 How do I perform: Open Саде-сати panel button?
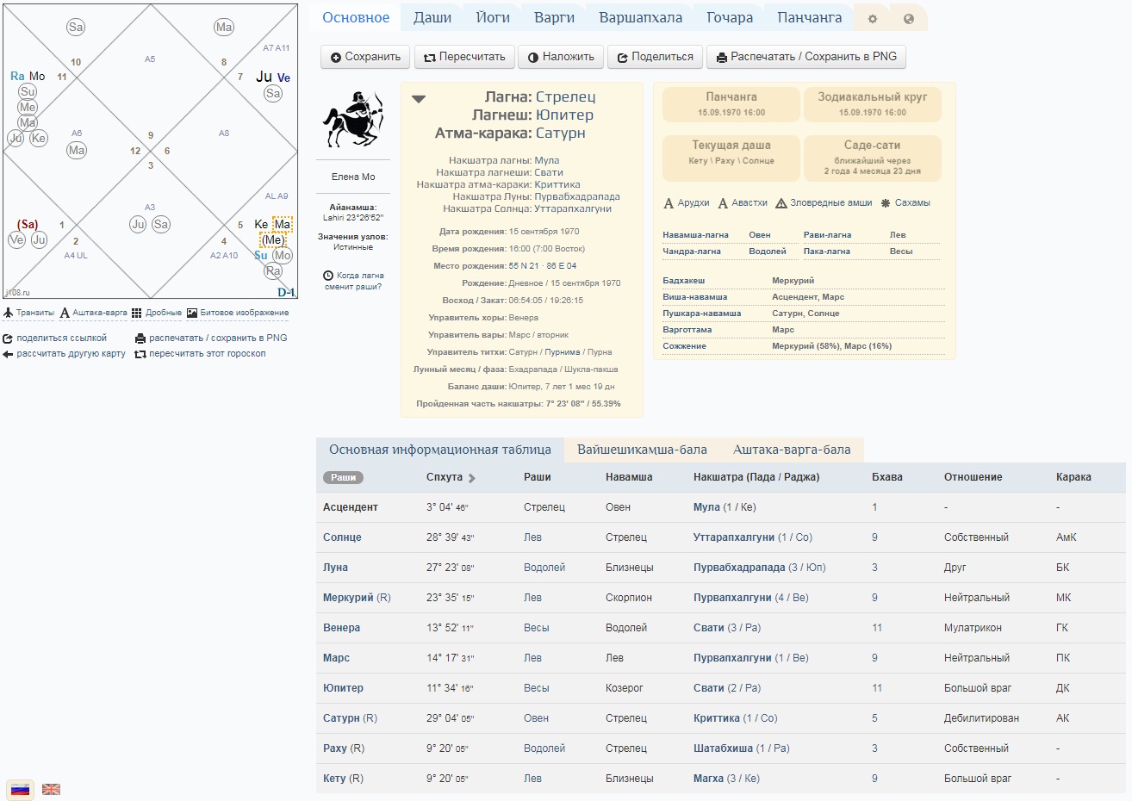873,158
